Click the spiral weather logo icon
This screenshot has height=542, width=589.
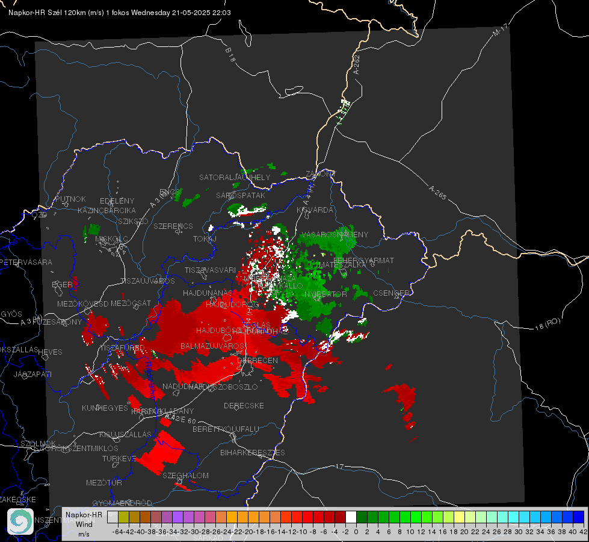click(x=20, y=522)
